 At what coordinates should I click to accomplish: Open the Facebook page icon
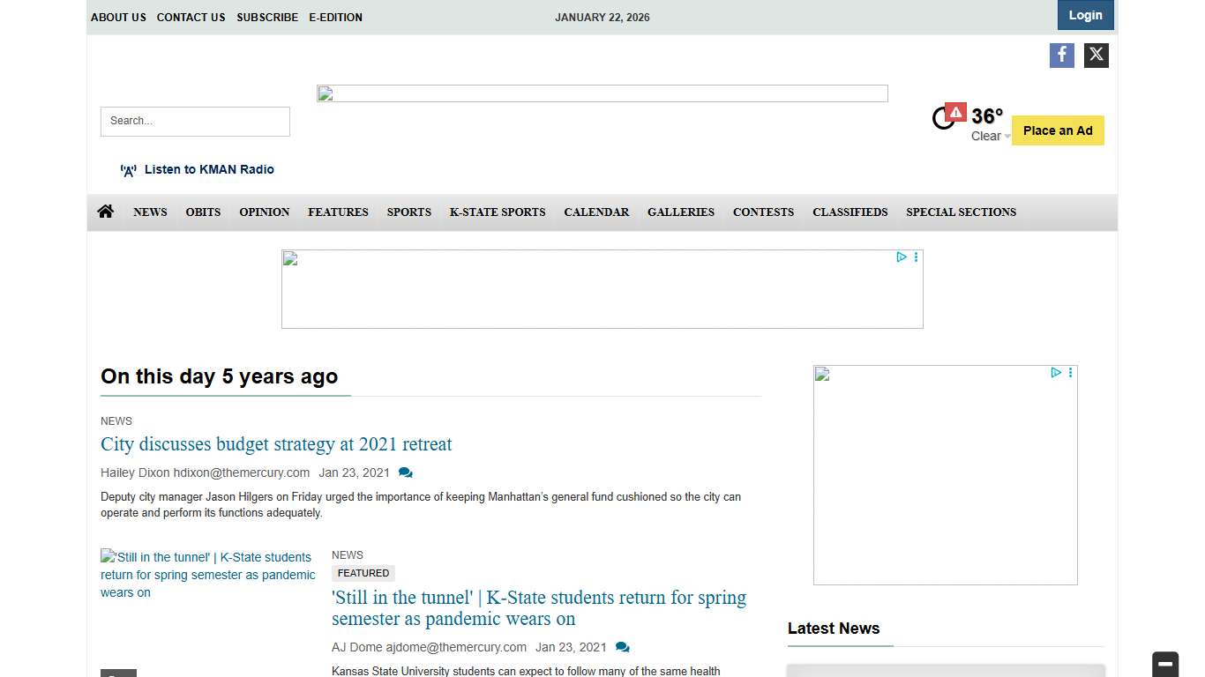(1061, 56)
